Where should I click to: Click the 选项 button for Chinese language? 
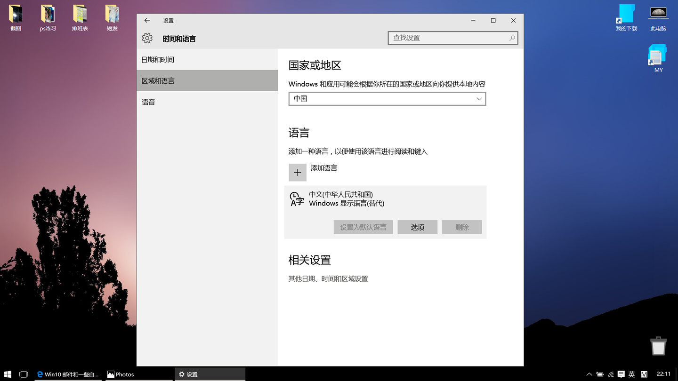pos(417,227)
